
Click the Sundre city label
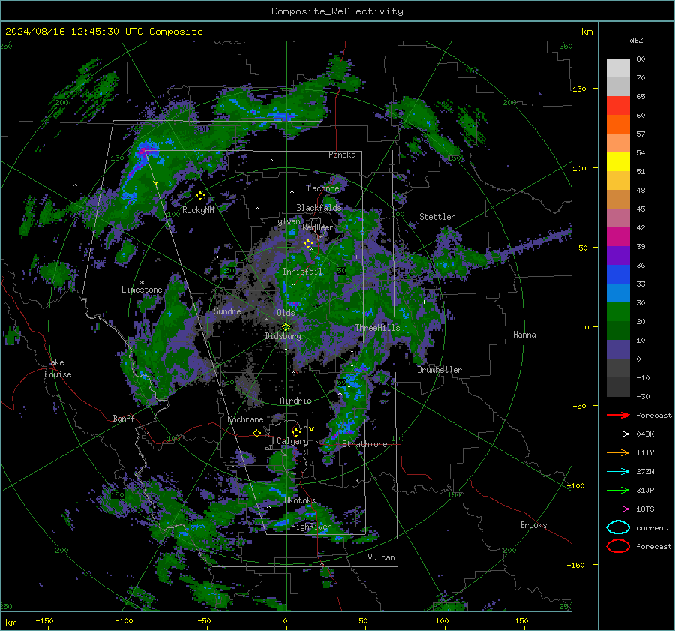click(x=227, y=311)
